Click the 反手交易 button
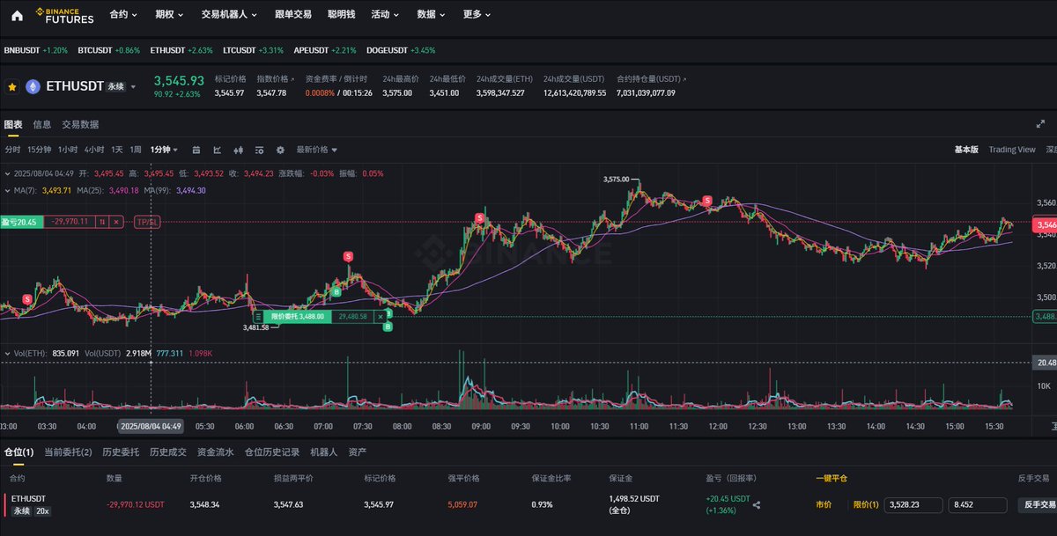 point(1037,505)
